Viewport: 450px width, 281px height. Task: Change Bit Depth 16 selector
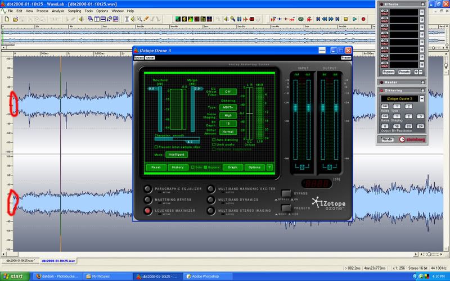228,124
